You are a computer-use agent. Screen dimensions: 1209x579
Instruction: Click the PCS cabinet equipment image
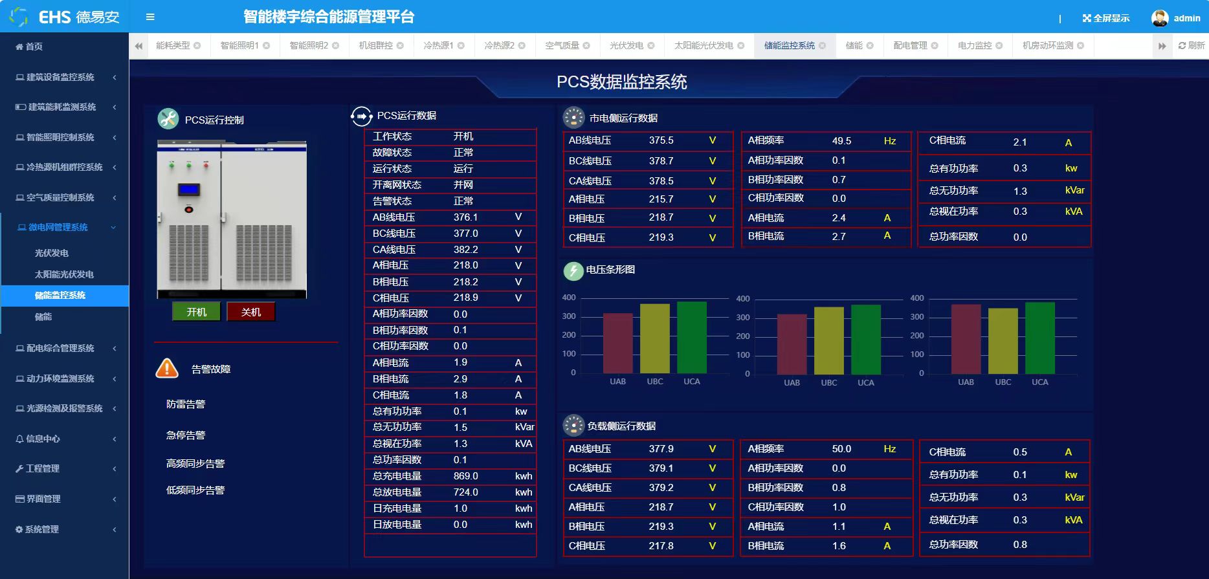(x=232, y=220)
